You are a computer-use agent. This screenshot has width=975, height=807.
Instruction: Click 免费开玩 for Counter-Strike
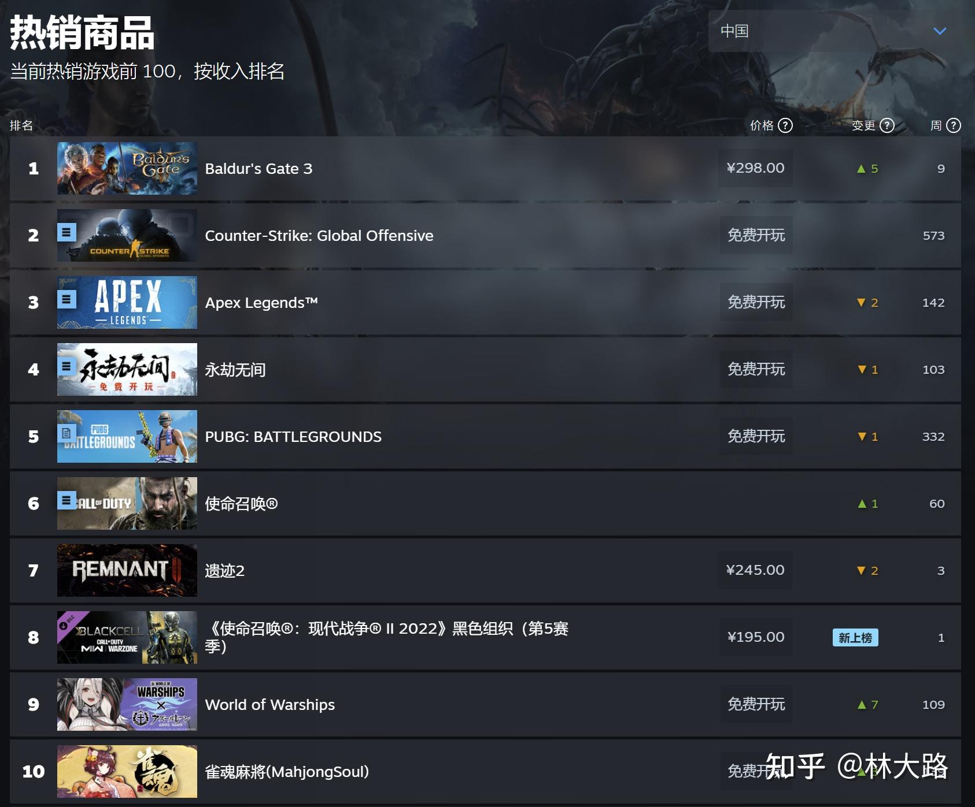point(756,235)
